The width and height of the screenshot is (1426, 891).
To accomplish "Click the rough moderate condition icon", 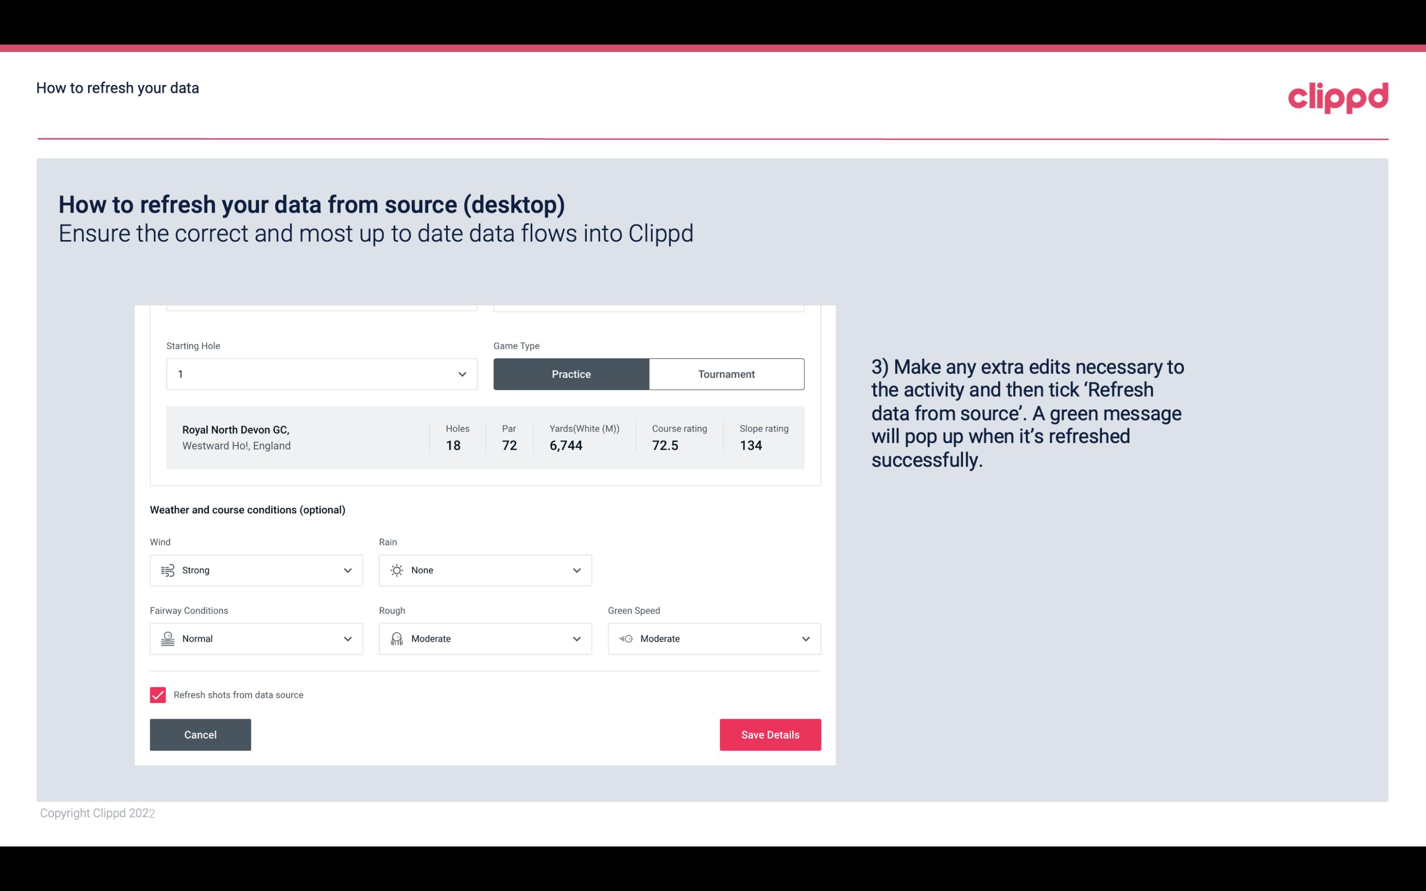I will click(x=396, y=639).
